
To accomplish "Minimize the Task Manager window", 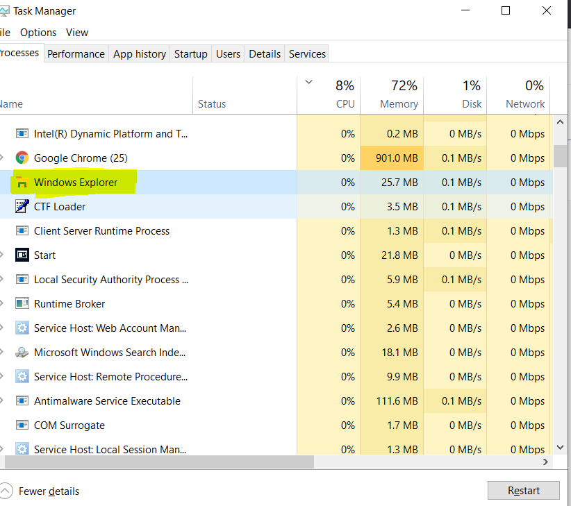I will (465, 10).
